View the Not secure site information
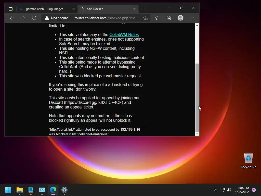261x196 pixels. [56, 18]
